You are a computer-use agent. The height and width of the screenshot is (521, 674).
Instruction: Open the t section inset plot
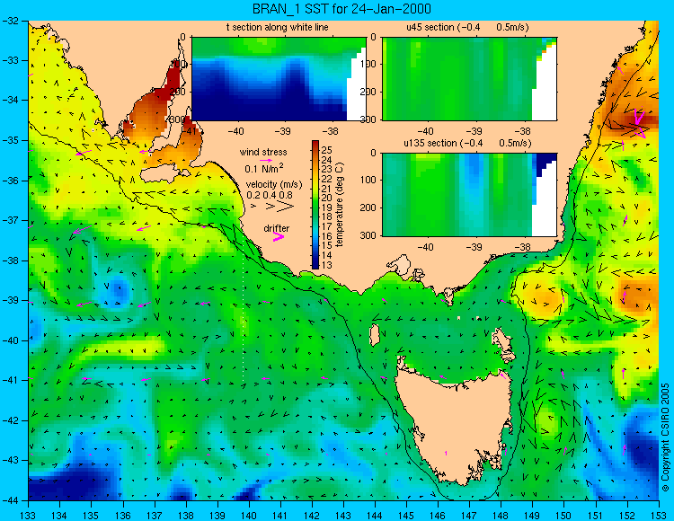279,79
